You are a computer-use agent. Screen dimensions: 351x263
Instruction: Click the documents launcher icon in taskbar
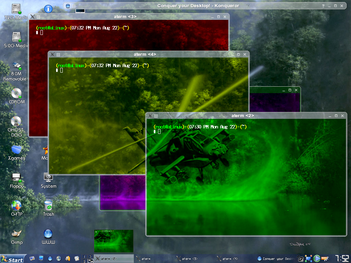77,259
